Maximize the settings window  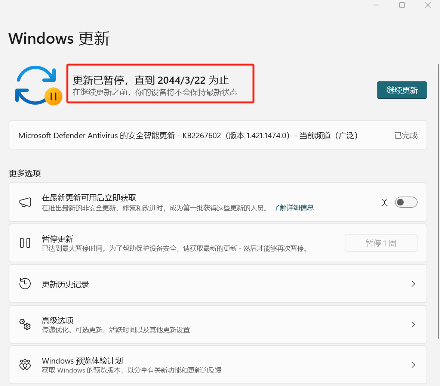(402, 5)
